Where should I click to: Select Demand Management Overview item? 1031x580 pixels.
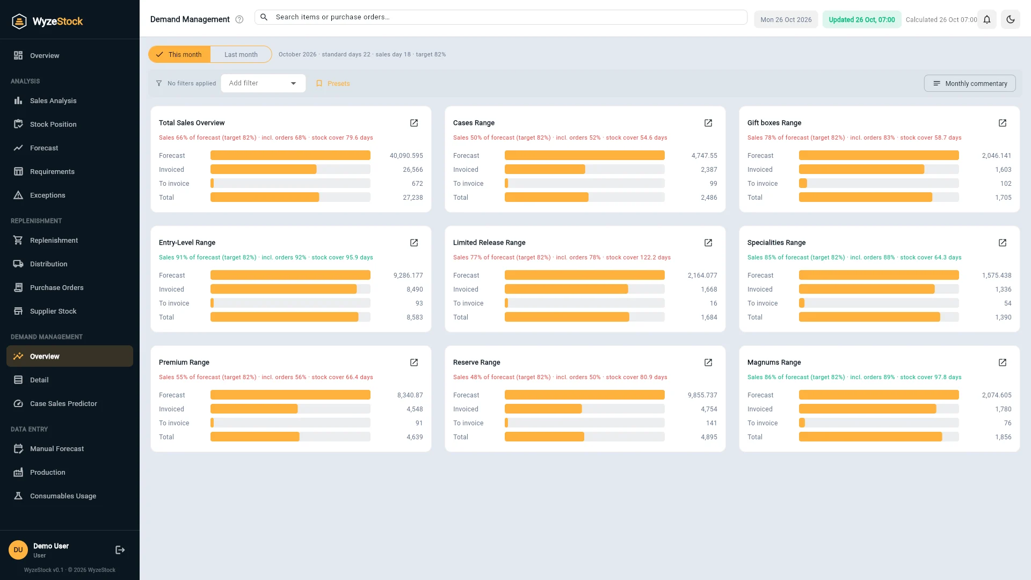(x=70, y=356)
